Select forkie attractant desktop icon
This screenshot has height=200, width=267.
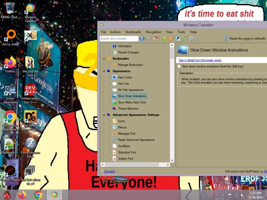click(x=10, y=94)
